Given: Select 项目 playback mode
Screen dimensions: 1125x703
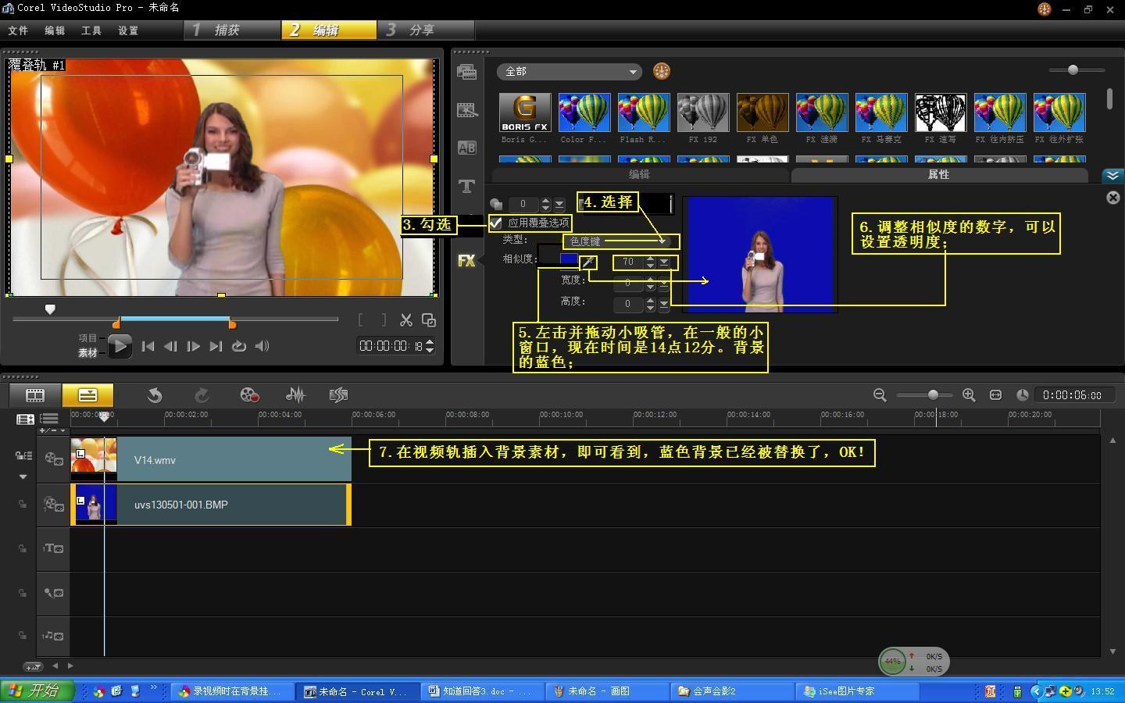Looking at the screenshot, I should [87, 338].
